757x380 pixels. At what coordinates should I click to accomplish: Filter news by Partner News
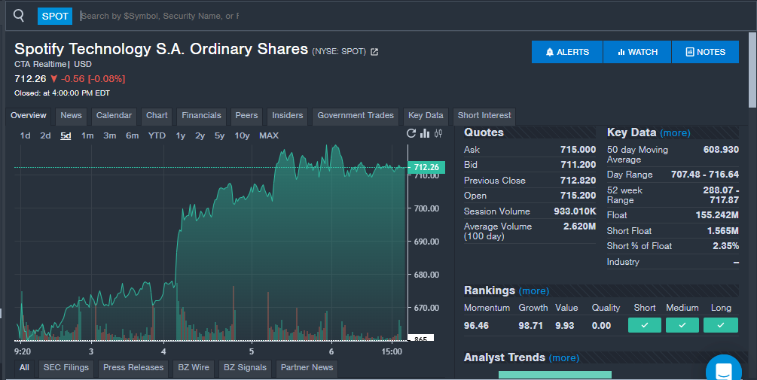[x=307, y=367]
